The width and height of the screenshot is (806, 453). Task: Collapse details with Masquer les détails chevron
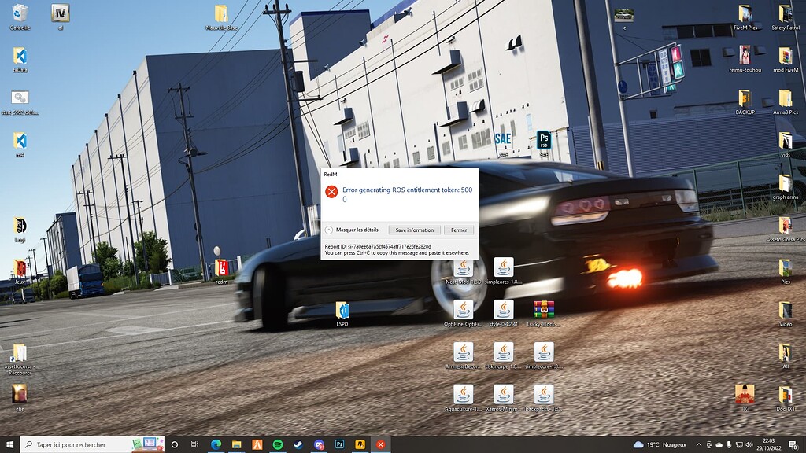329,230
